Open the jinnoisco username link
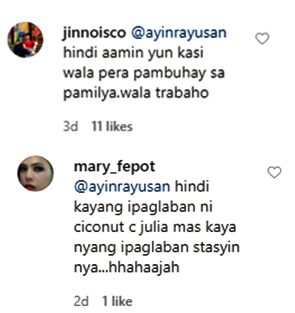The image size is (295, 313). tap(94, 33)
